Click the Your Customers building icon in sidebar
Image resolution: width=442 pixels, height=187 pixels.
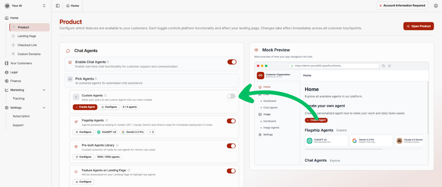tap(7, 63)
